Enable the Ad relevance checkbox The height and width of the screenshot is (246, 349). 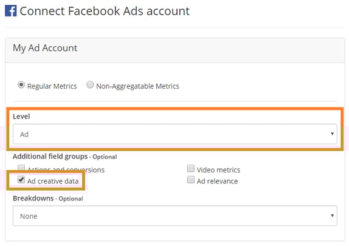191,180
